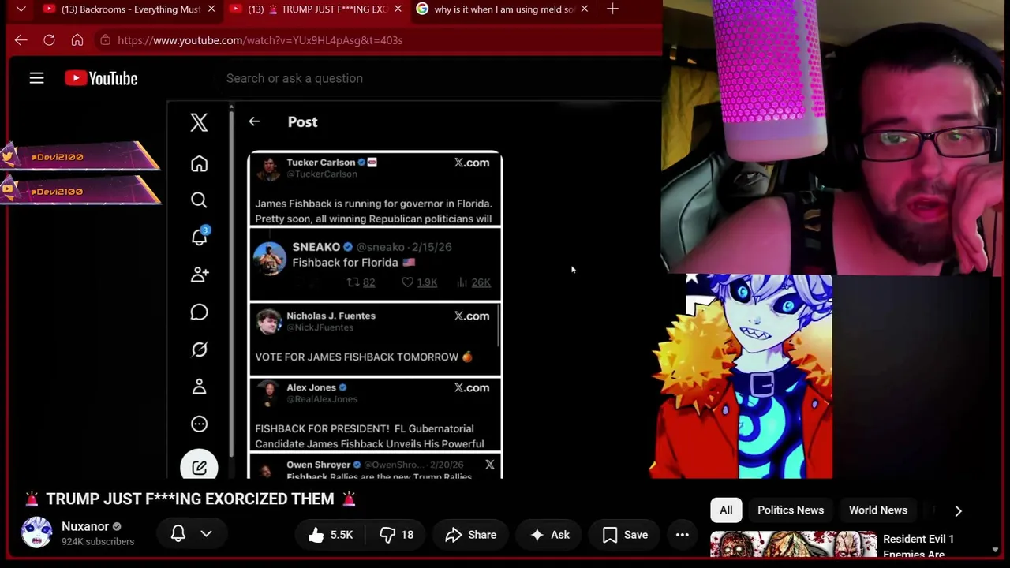Image resolution: width=1010 pixels, height=568 pixels.
Task: Click the Tucker Carlson name in embedded post
Action: (320, 163)
